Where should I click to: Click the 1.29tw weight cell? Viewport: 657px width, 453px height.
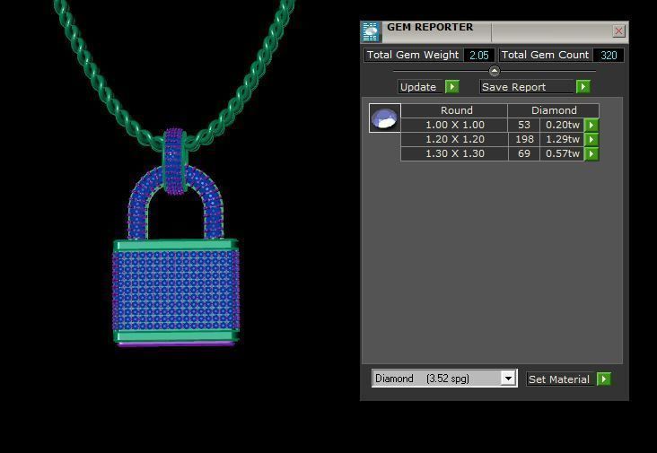click(562, 139)
